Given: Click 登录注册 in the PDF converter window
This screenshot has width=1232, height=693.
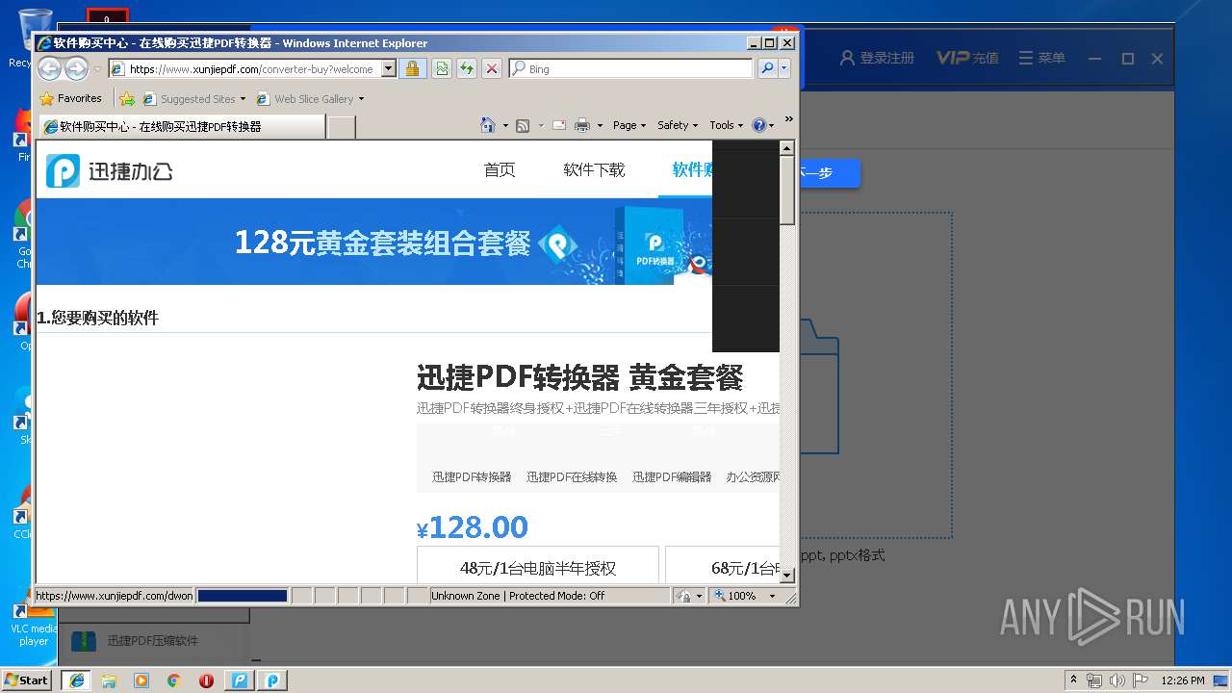Looking at the screenshot, I should [x=877, y=58].
